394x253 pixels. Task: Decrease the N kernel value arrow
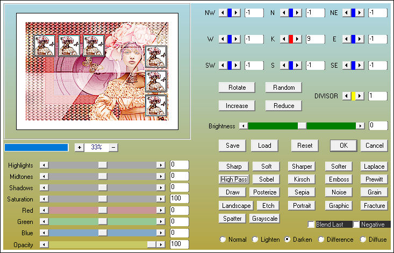coord(284,12)
